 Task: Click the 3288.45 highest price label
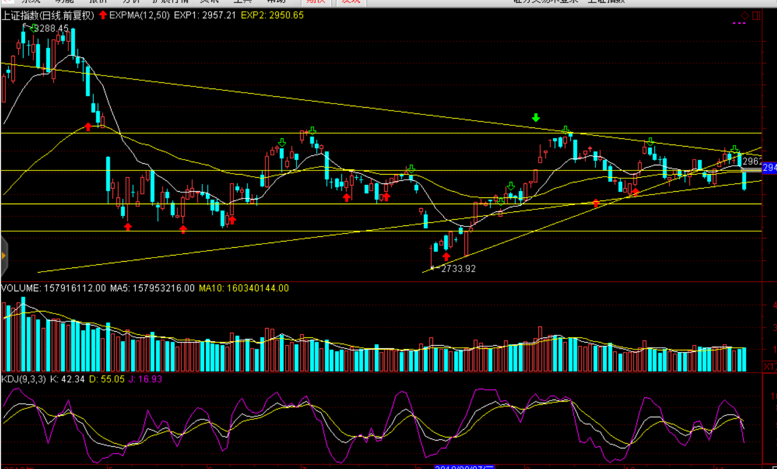coord(51,29)
